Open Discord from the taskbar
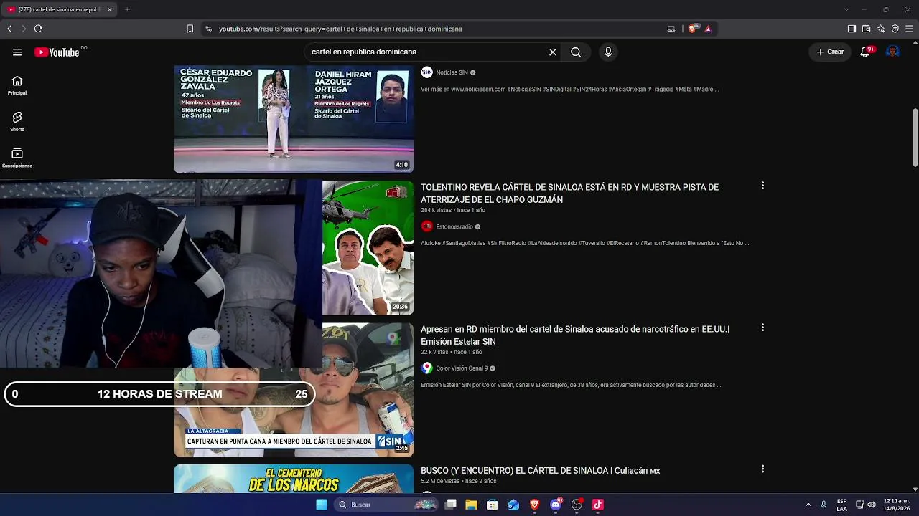The width and height of the screenshot is (919, 516). click(x=556, y=505)
